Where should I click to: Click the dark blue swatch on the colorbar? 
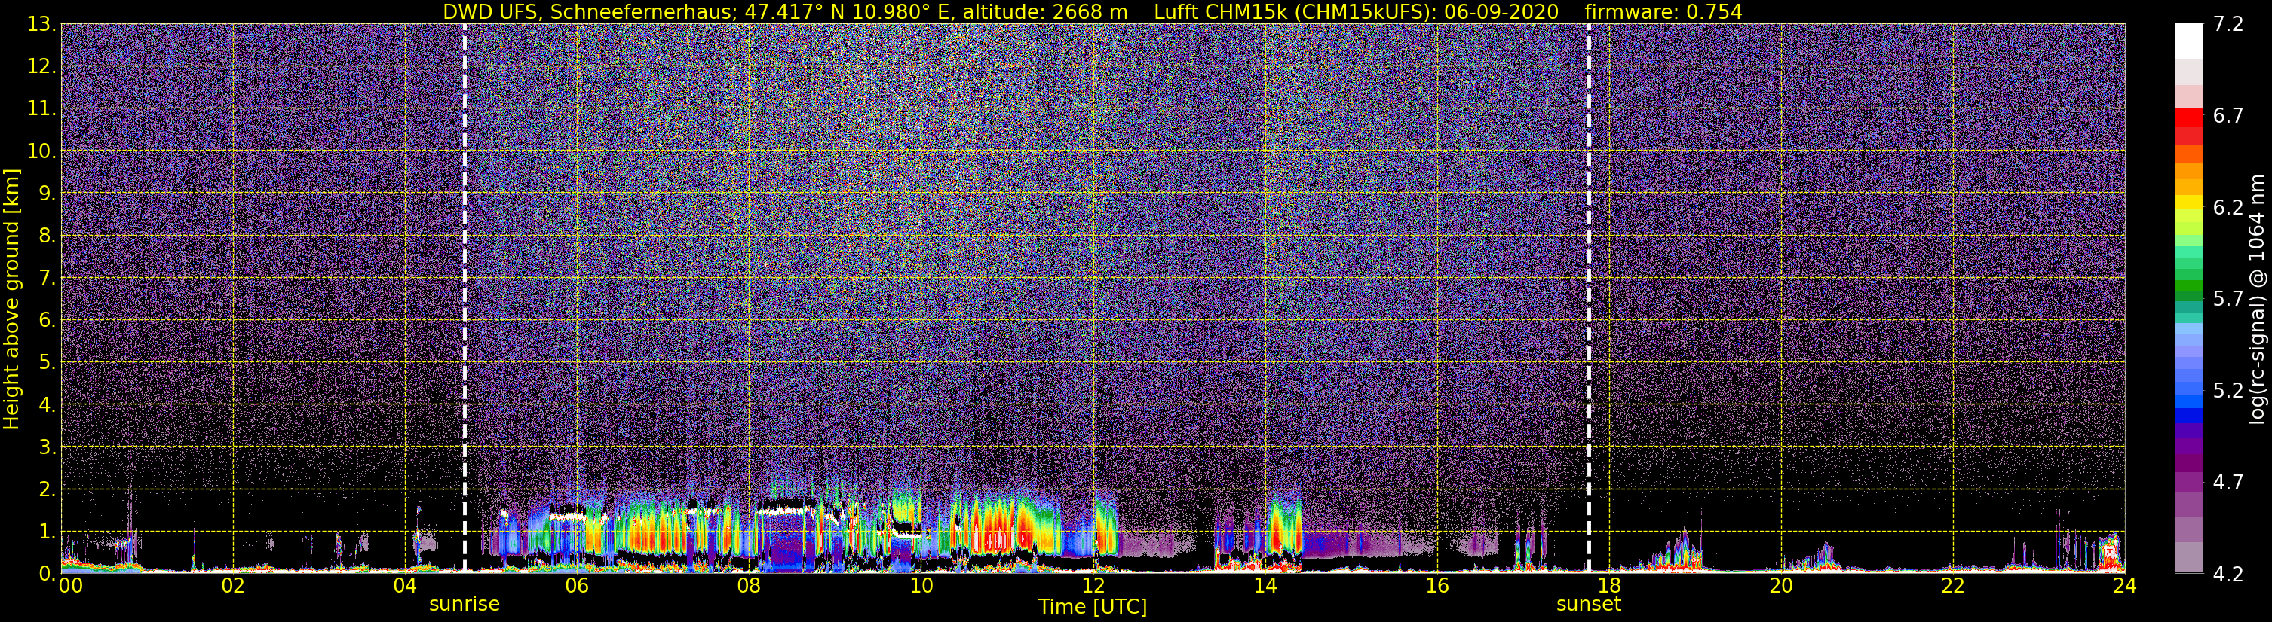click(2188, 415)
